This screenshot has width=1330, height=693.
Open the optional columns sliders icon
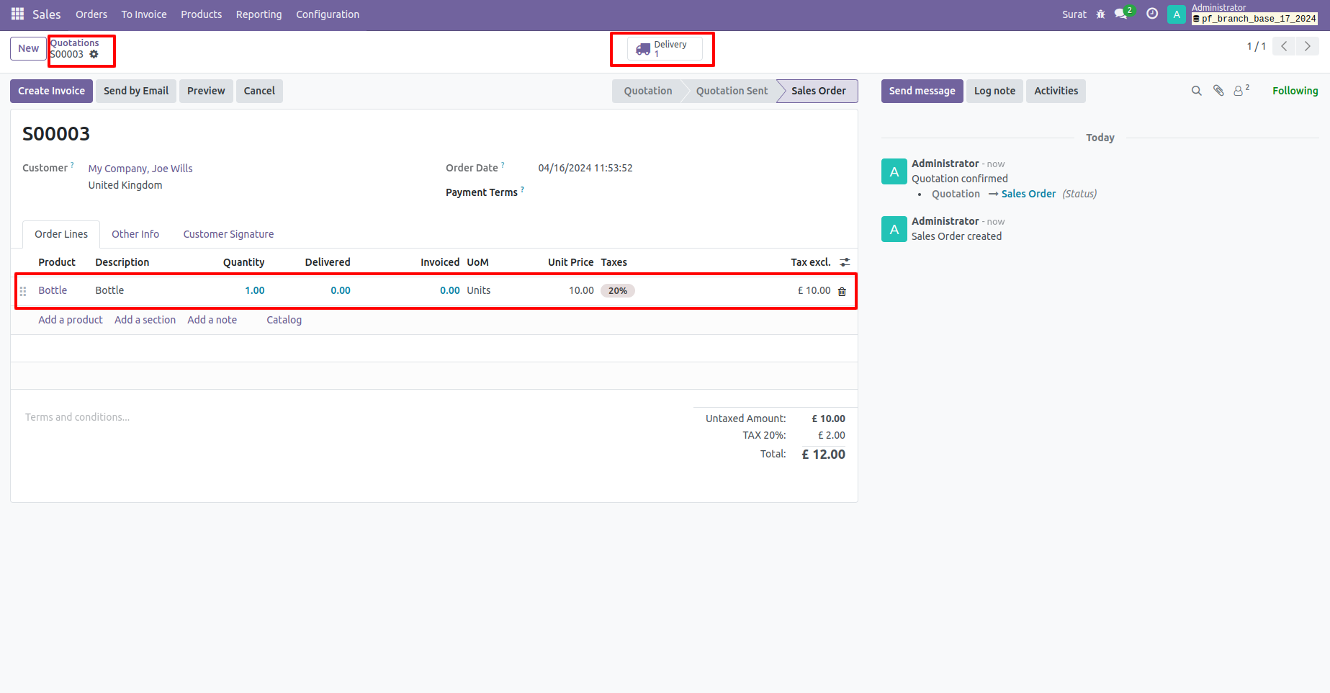click(845, 262)
